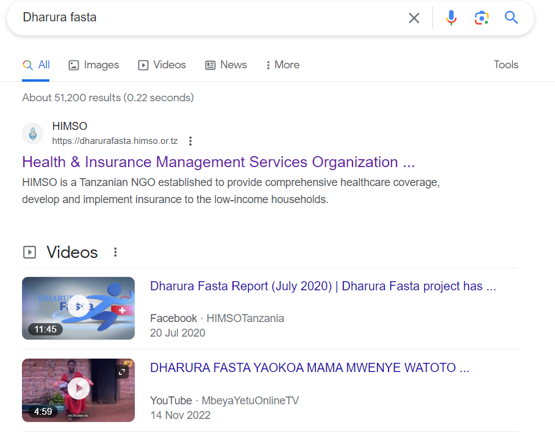Switch to the News tab
555x433 pixels.
click(226, 65)
